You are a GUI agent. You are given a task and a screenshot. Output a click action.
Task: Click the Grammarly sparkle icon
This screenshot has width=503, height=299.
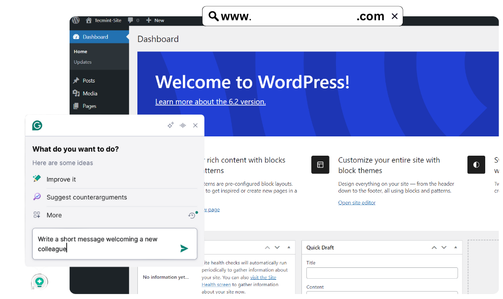pyautogui.click(x=170, y=125)
